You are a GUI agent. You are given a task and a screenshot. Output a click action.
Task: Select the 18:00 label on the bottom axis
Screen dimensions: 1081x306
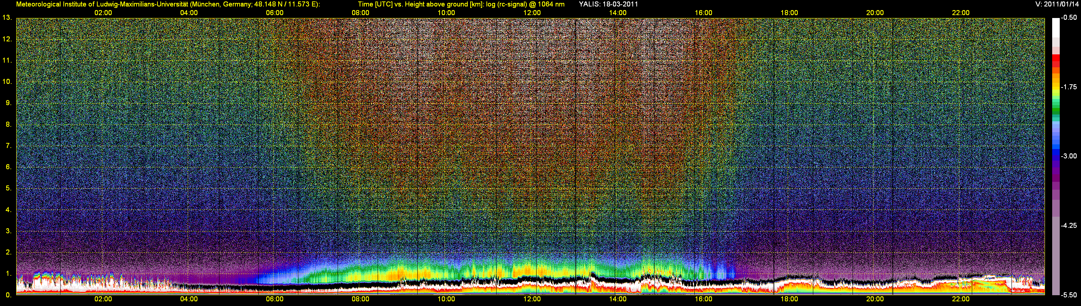click(x=789, y=299)
